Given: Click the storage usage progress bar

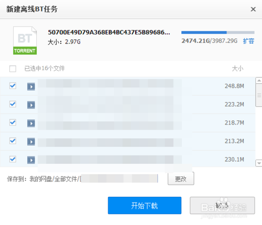Looking at the screenshot, I should point(218,32).
